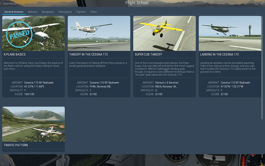Select the Traffic Pattern lesson image
Viewport: 265px width, 166px height.
(34, 124)
